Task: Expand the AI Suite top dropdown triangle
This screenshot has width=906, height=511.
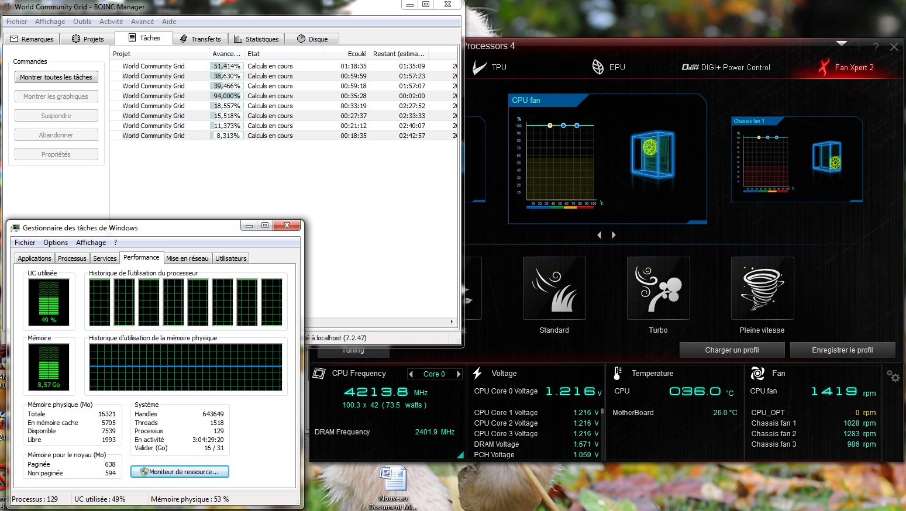Action: [842, 43]
